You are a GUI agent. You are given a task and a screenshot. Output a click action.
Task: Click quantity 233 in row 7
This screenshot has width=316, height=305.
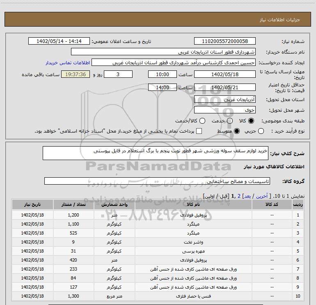pos(73,269)
